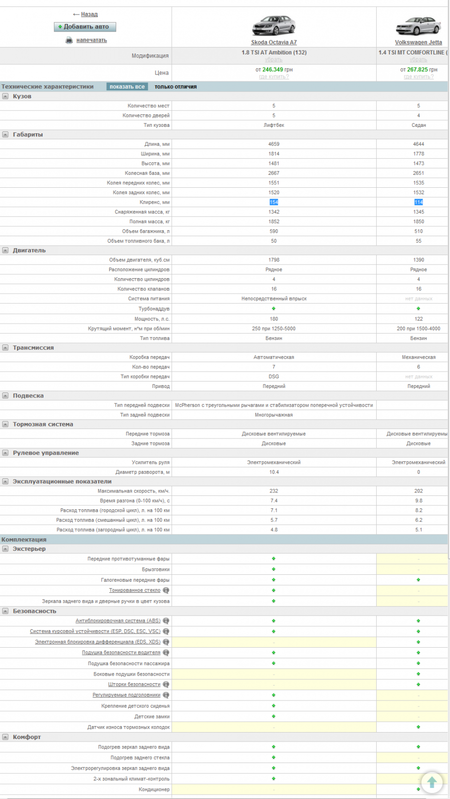Click the Непосредственный впрыск cell
The width and height of the screenshot is (450, 799).
274,299
